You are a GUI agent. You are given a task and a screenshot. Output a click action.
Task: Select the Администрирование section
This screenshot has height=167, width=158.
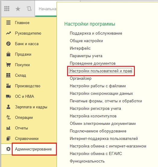33,149
